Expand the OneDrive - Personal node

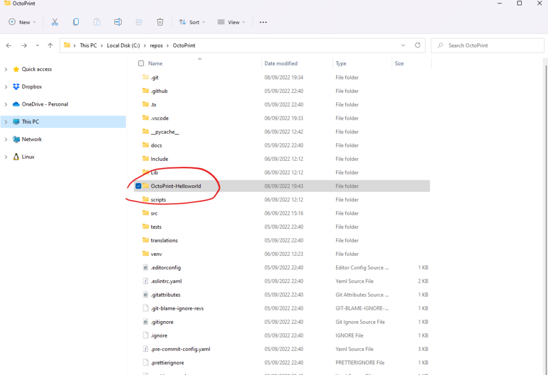[x=6, y=104]
